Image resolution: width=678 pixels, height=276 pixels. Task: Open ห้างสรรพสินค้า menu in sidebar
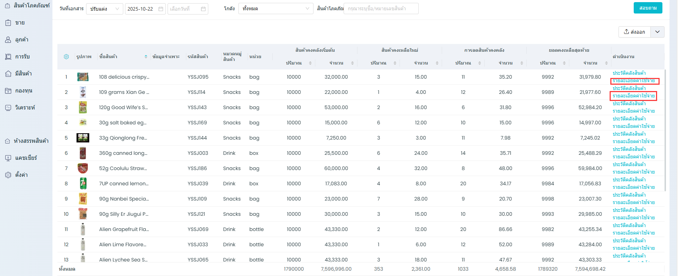click(31, 141)
